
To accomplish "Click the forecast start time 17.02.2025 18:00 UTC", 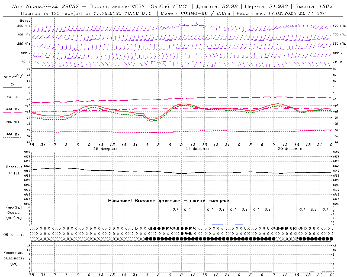I will pyautogui.click(x=123, y=13).
